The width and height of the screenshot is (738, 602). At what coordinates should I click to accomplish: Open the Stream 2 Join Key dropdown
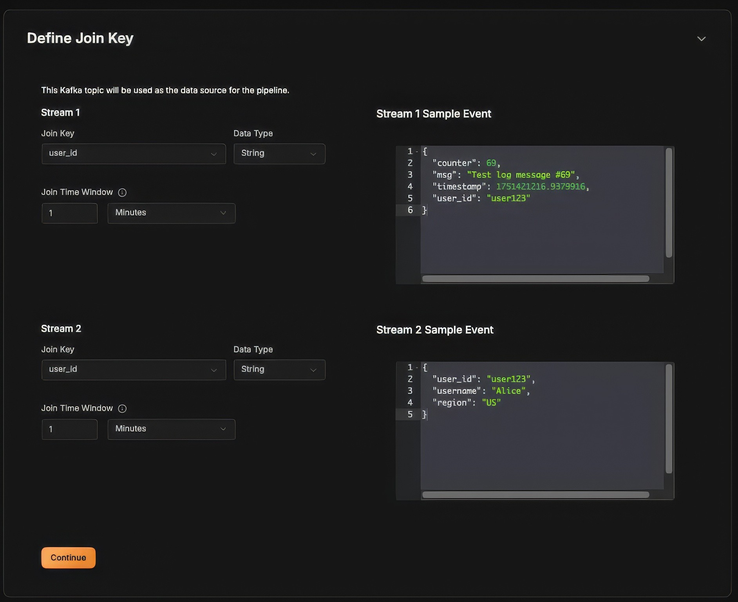pyautogui.click(x=134, y=370)
